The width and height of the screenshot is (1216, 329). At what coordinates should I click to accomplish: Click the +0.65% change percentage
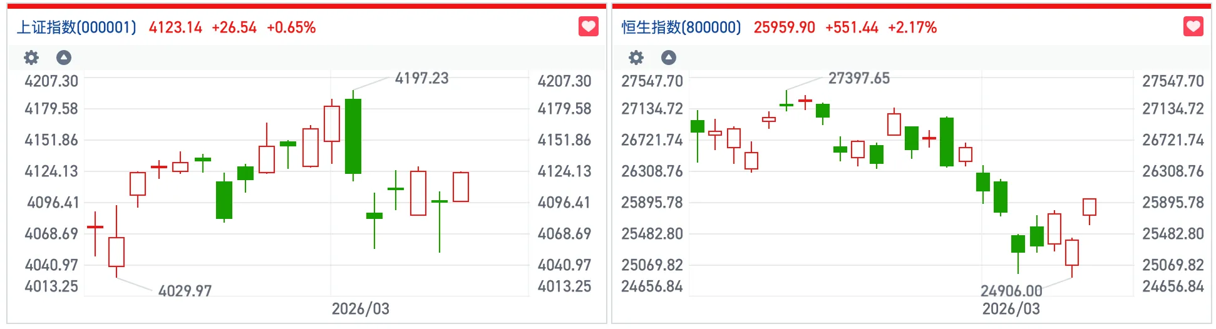click(291, 28)
